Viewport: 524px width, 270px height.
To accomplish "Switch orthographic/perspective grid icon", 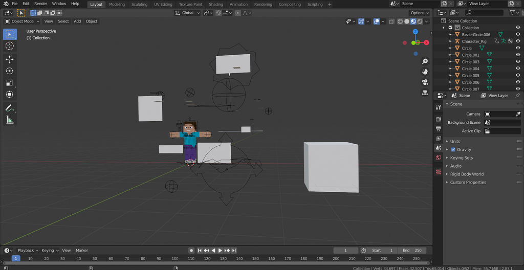I will tap(425, 93).
